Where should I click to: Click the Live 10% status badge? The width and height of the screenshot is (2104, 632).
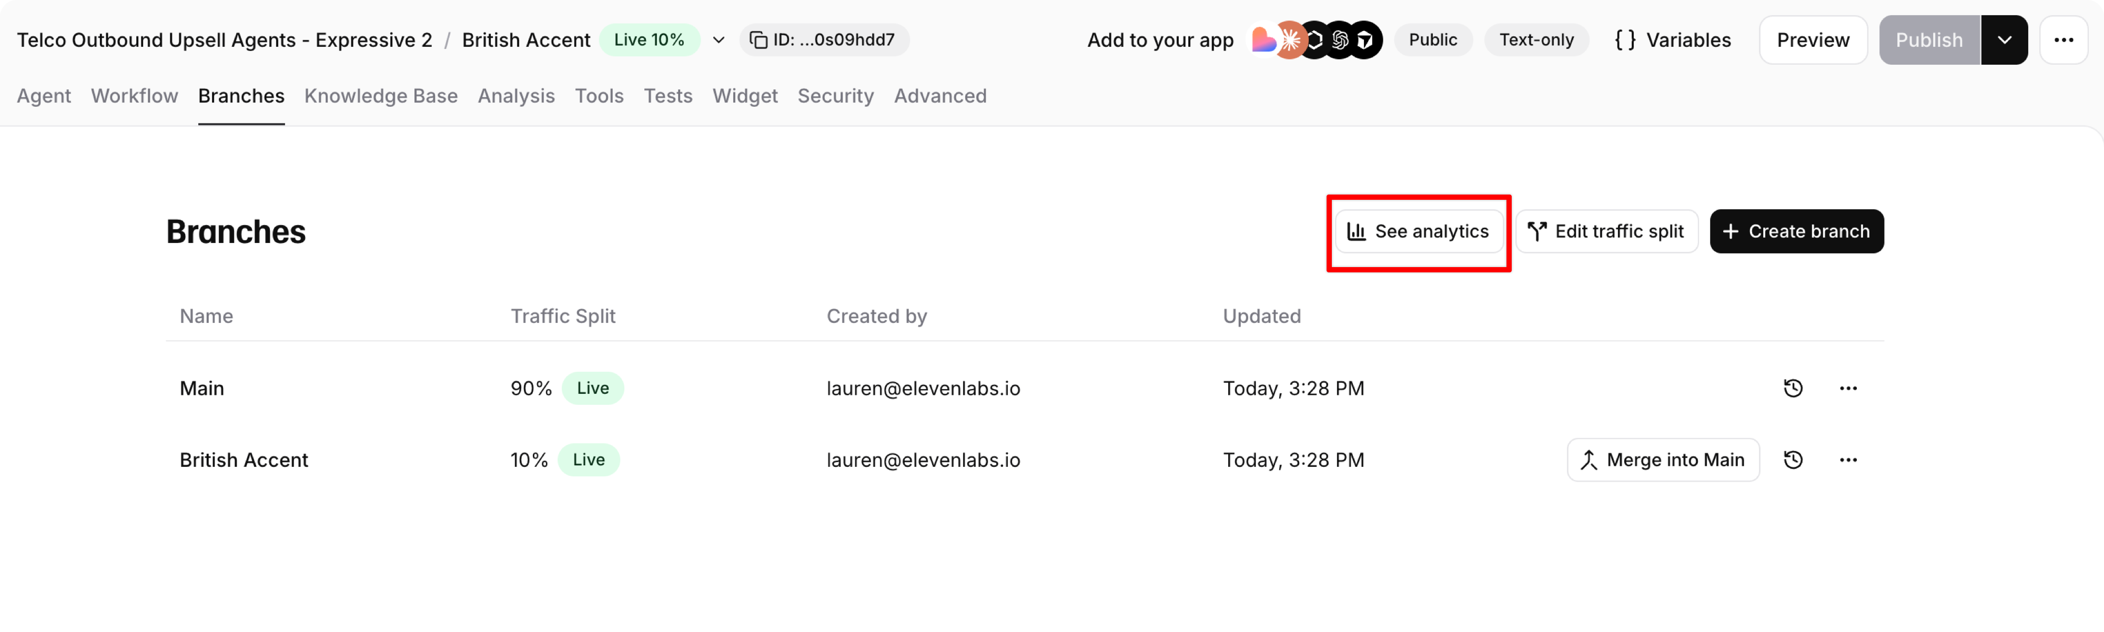coord(649,40)
